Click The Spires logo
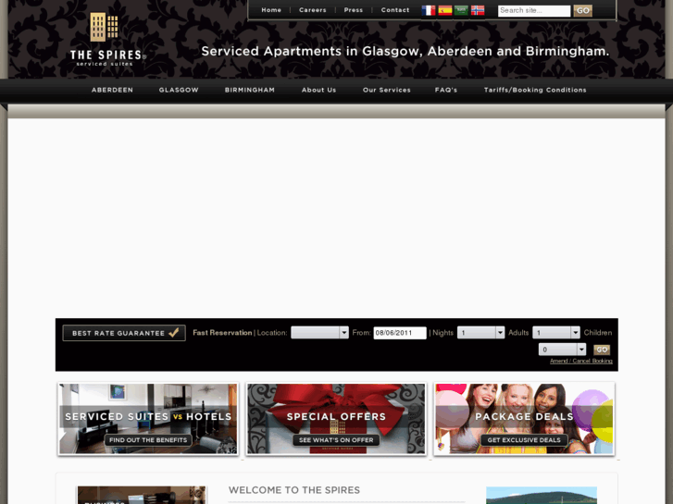 coord(107,39)
